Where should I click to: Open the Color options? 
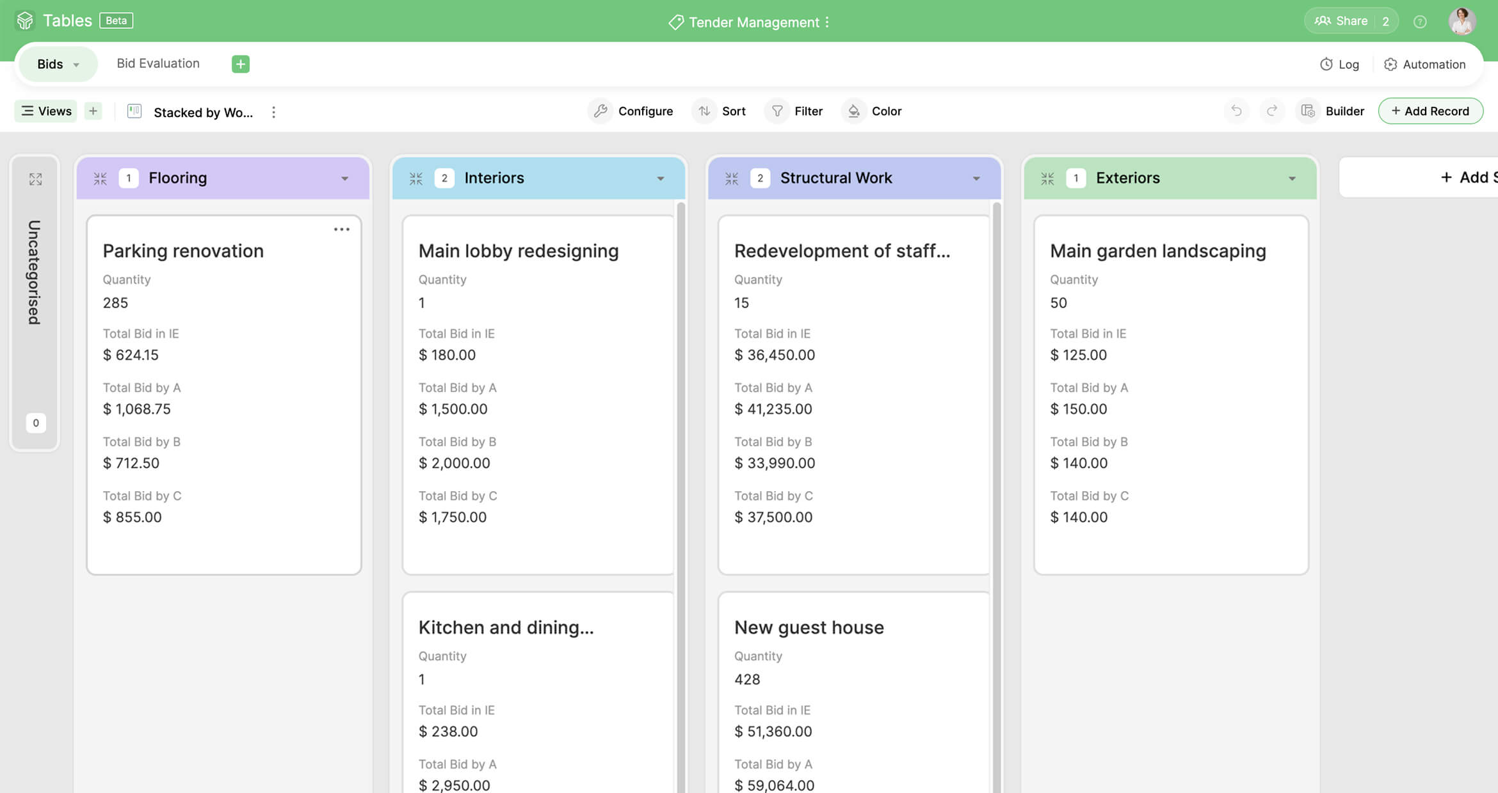[872, 111]
